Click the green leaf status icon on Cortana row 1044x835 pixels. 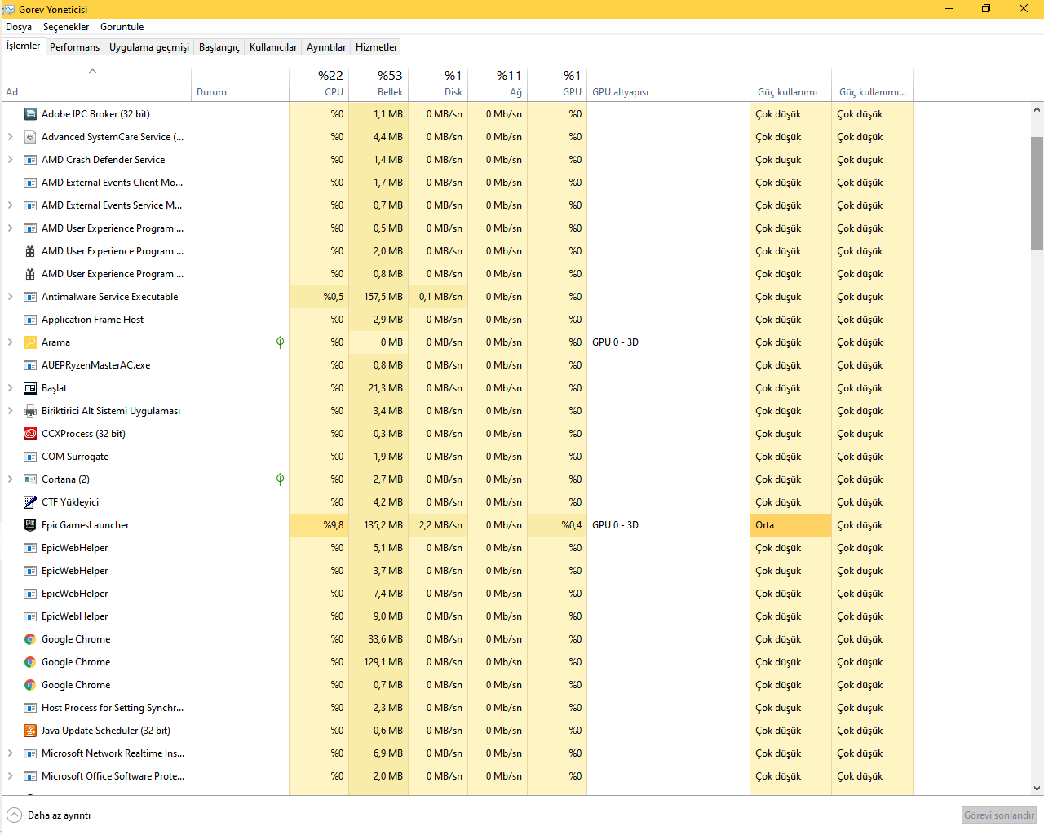coord(280,479)
